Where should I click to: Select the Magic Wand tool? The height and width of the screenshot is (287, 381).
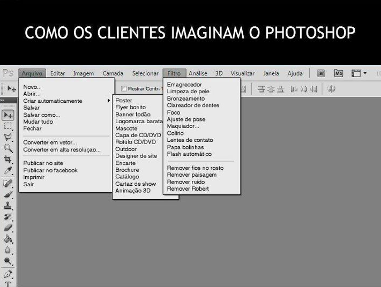(8, 148)
